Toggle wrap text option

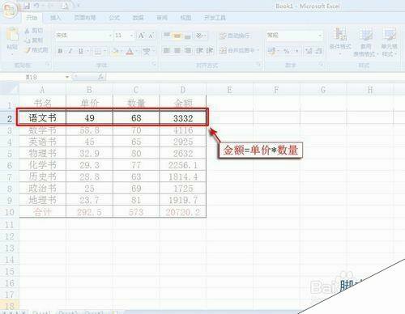point(234,36)
